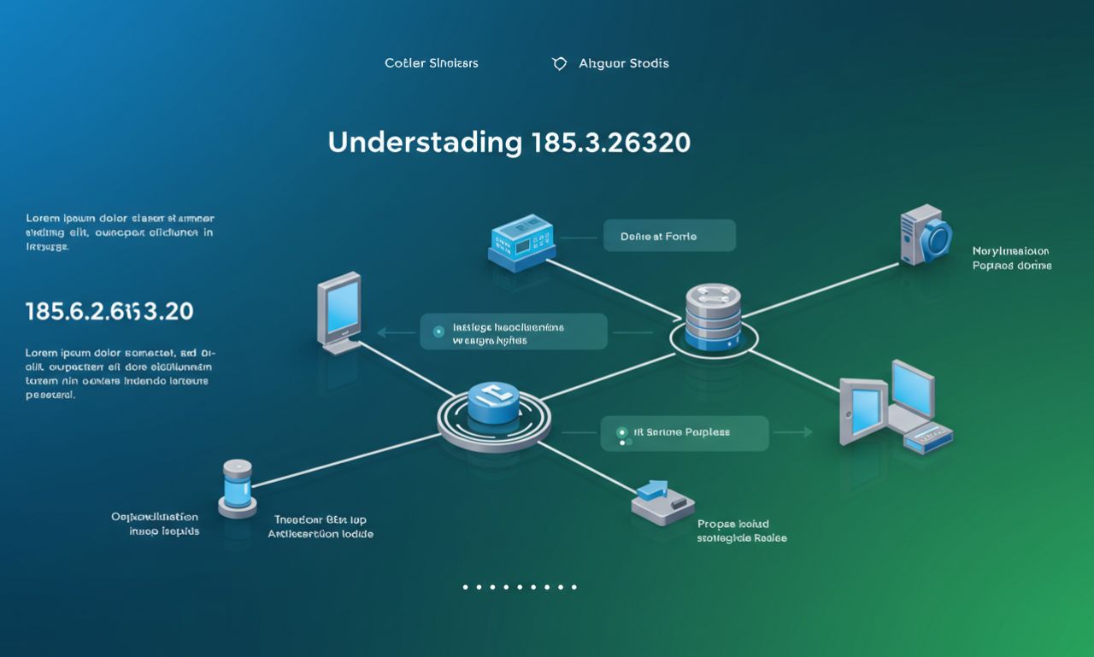Click the tablet monitor device icon

point(339,313)
